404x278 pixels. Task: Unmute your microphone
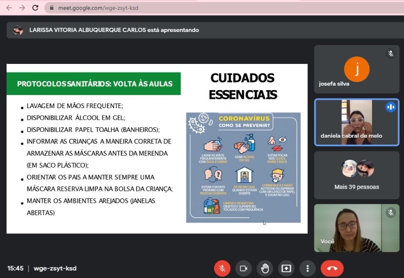coord(222,268)
